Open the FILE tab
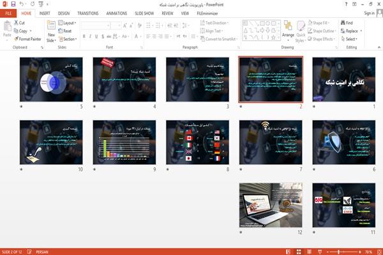The width and height of the screenshot is (383, 255). 8,13
